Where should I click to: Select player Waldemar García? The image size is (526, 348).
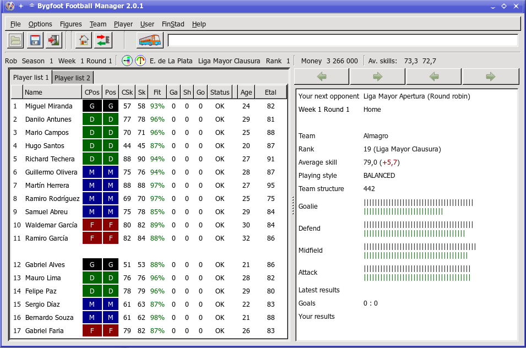point(149,225)
